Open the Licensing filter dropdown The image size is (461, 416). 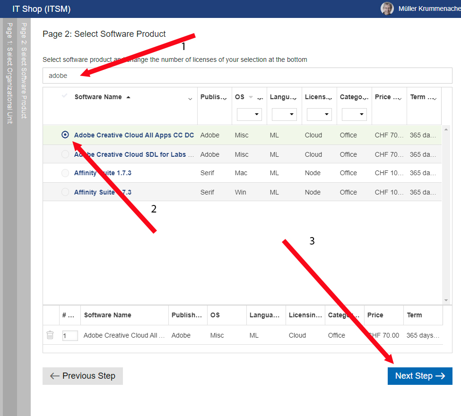point(319,114)
